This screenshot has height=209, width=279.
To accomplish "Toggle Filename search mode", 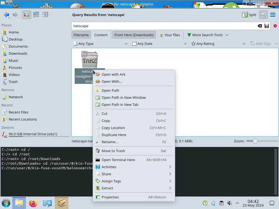I will point(81,35).
